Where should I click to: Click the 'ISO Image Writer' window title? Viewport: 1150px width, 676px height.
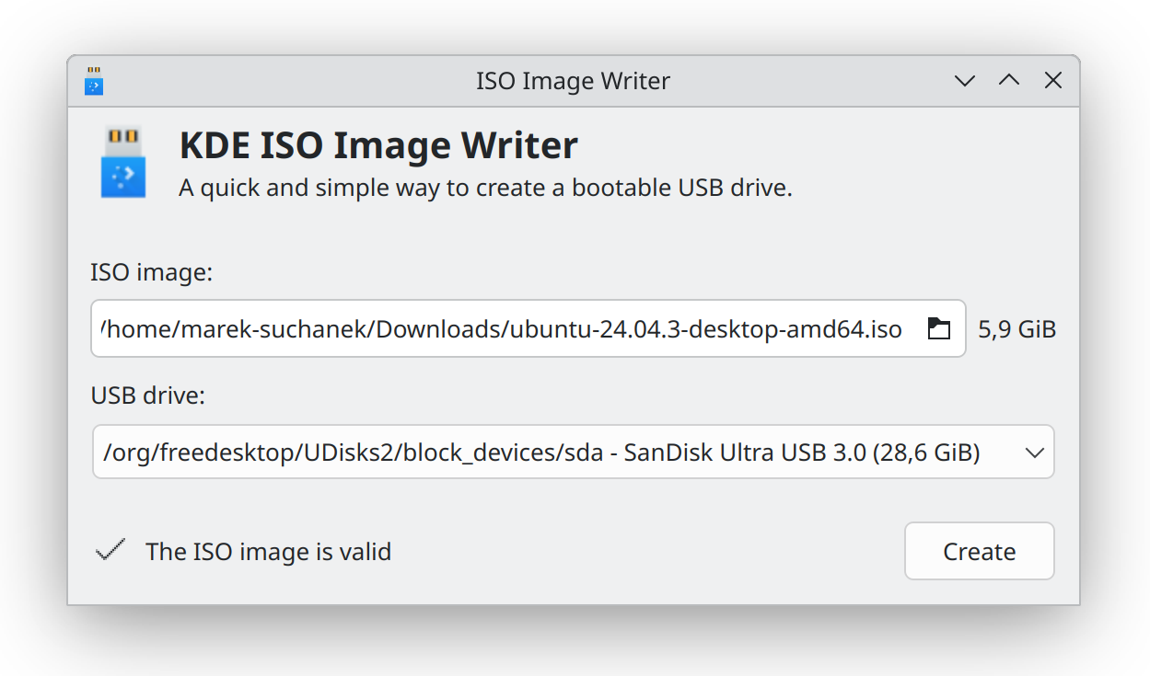(573, 81)
